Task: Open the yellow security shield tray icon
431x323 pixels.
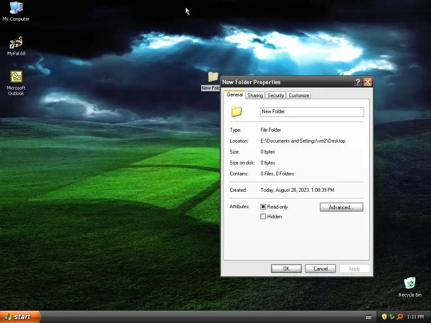Action: (384, 317)
